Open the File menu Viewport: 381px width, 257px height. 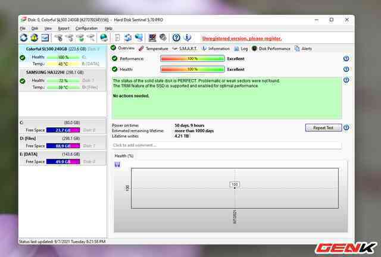23,29
